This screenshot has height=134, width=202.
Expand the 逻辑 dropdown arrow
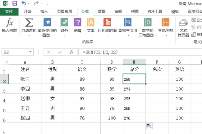pos(78,35)
